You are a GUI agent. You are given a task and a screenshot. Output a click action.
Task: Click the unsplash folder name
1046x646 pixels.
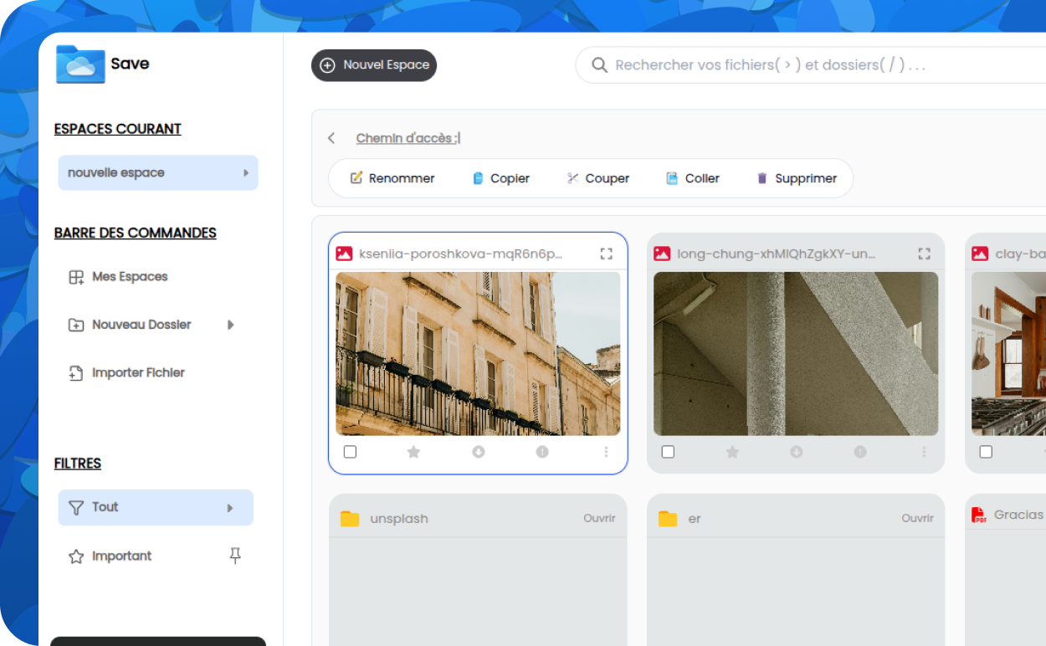coord(399,519)
